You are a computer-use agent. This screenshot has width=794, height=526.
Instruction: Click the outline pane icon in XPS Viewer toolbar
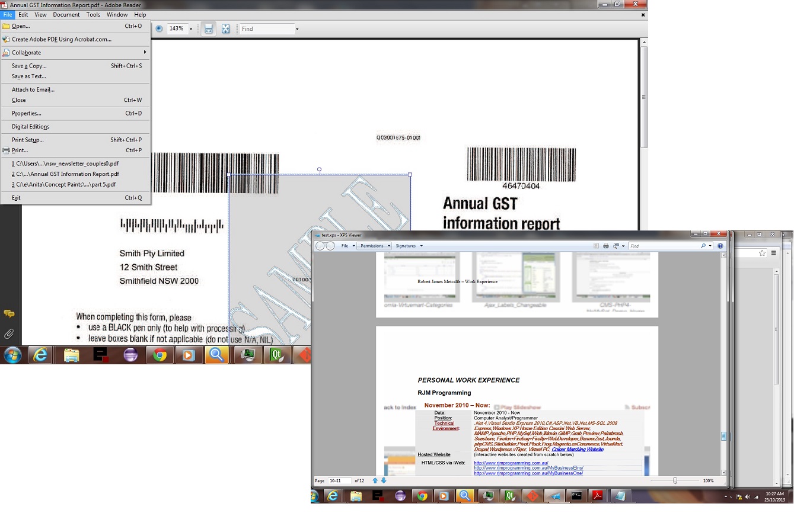click(x=596, y=246)
